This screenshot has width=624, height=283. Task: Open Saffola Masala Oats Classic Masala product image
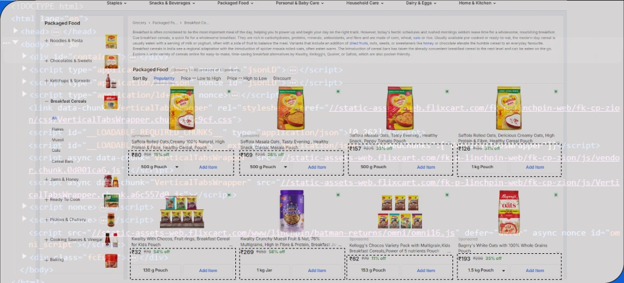291,109
